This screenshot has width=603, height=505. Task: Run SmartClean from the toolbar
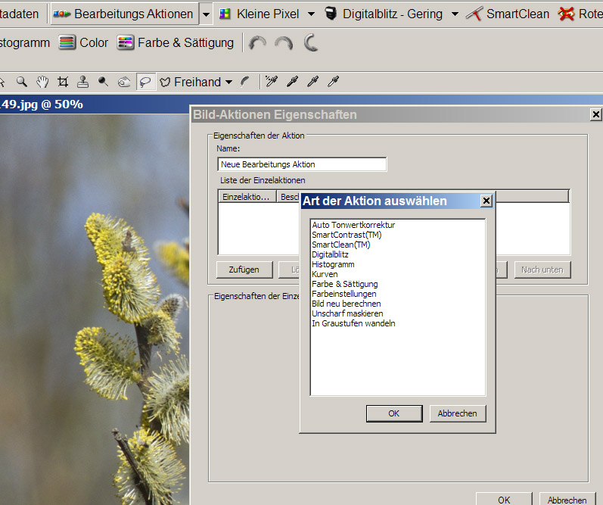[x=508, y=14]
